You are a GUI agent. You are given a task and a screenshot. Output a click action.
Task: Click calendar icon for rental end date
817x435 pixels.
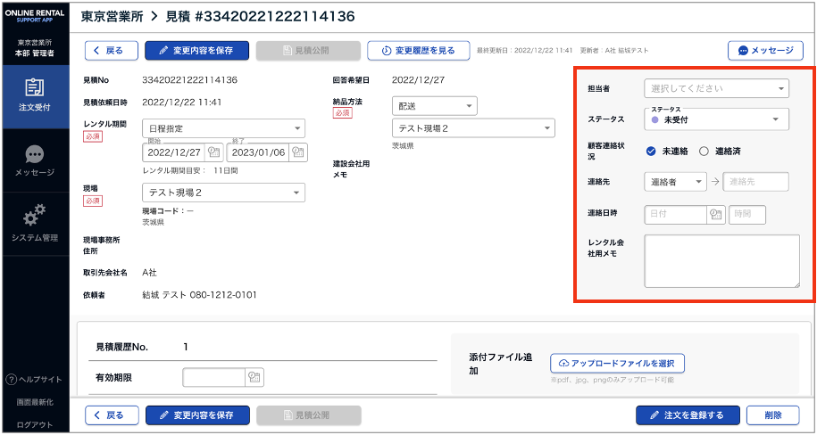298,152
